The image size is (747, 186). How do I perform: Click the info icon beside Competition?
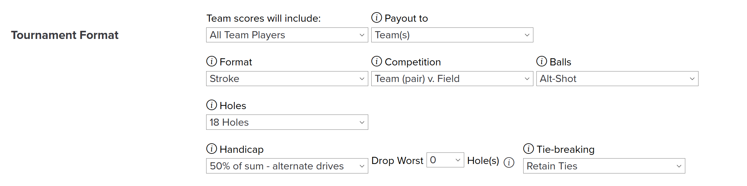click(376, 61)
